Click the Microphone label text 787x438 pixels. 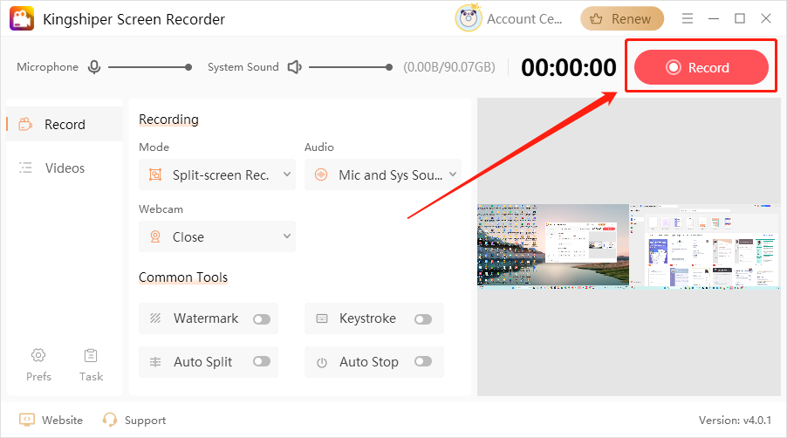(x=48, y=66)
